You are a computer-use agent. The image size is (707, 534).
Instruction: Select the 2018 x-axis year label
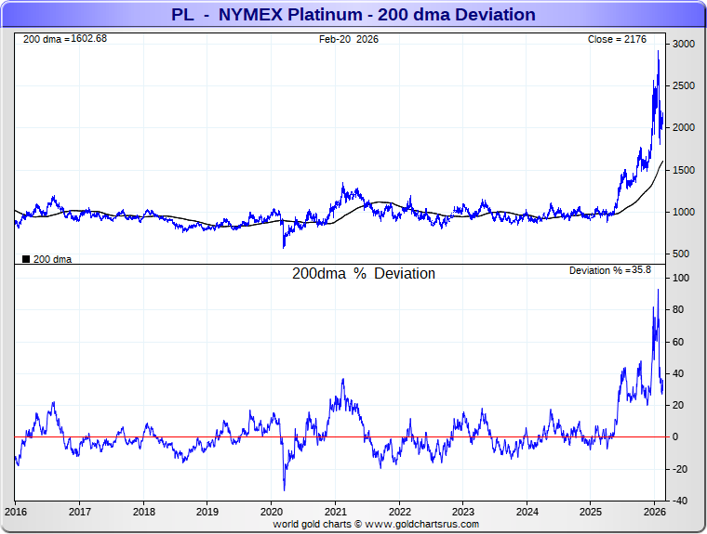(144, 511)
